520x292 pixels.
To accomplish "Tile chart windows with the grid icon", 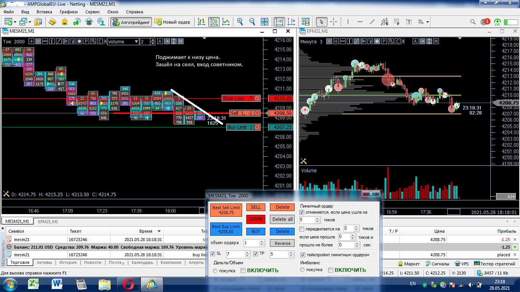I will (x=265, y=22).
